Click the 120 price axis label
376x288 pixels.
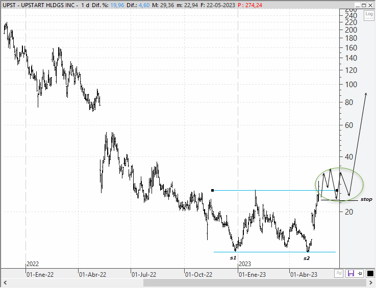pos(351,70)
